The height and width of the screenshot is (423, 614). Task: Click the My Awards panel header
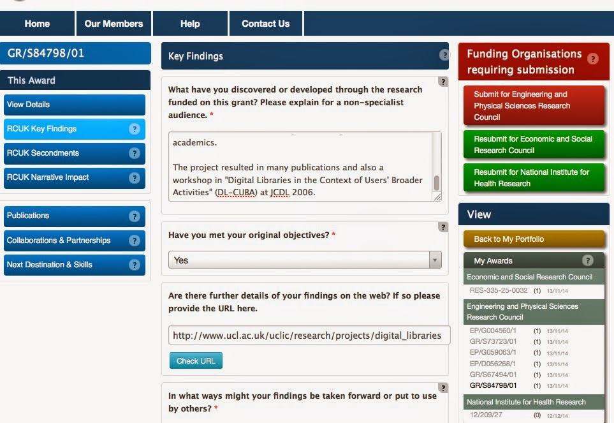click(534, 260)
